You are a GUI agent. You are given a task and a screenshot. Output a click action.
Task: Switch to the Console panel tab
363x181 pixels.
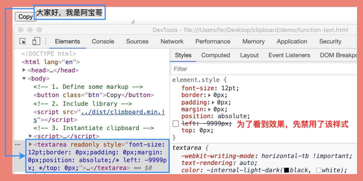point(103,41)
